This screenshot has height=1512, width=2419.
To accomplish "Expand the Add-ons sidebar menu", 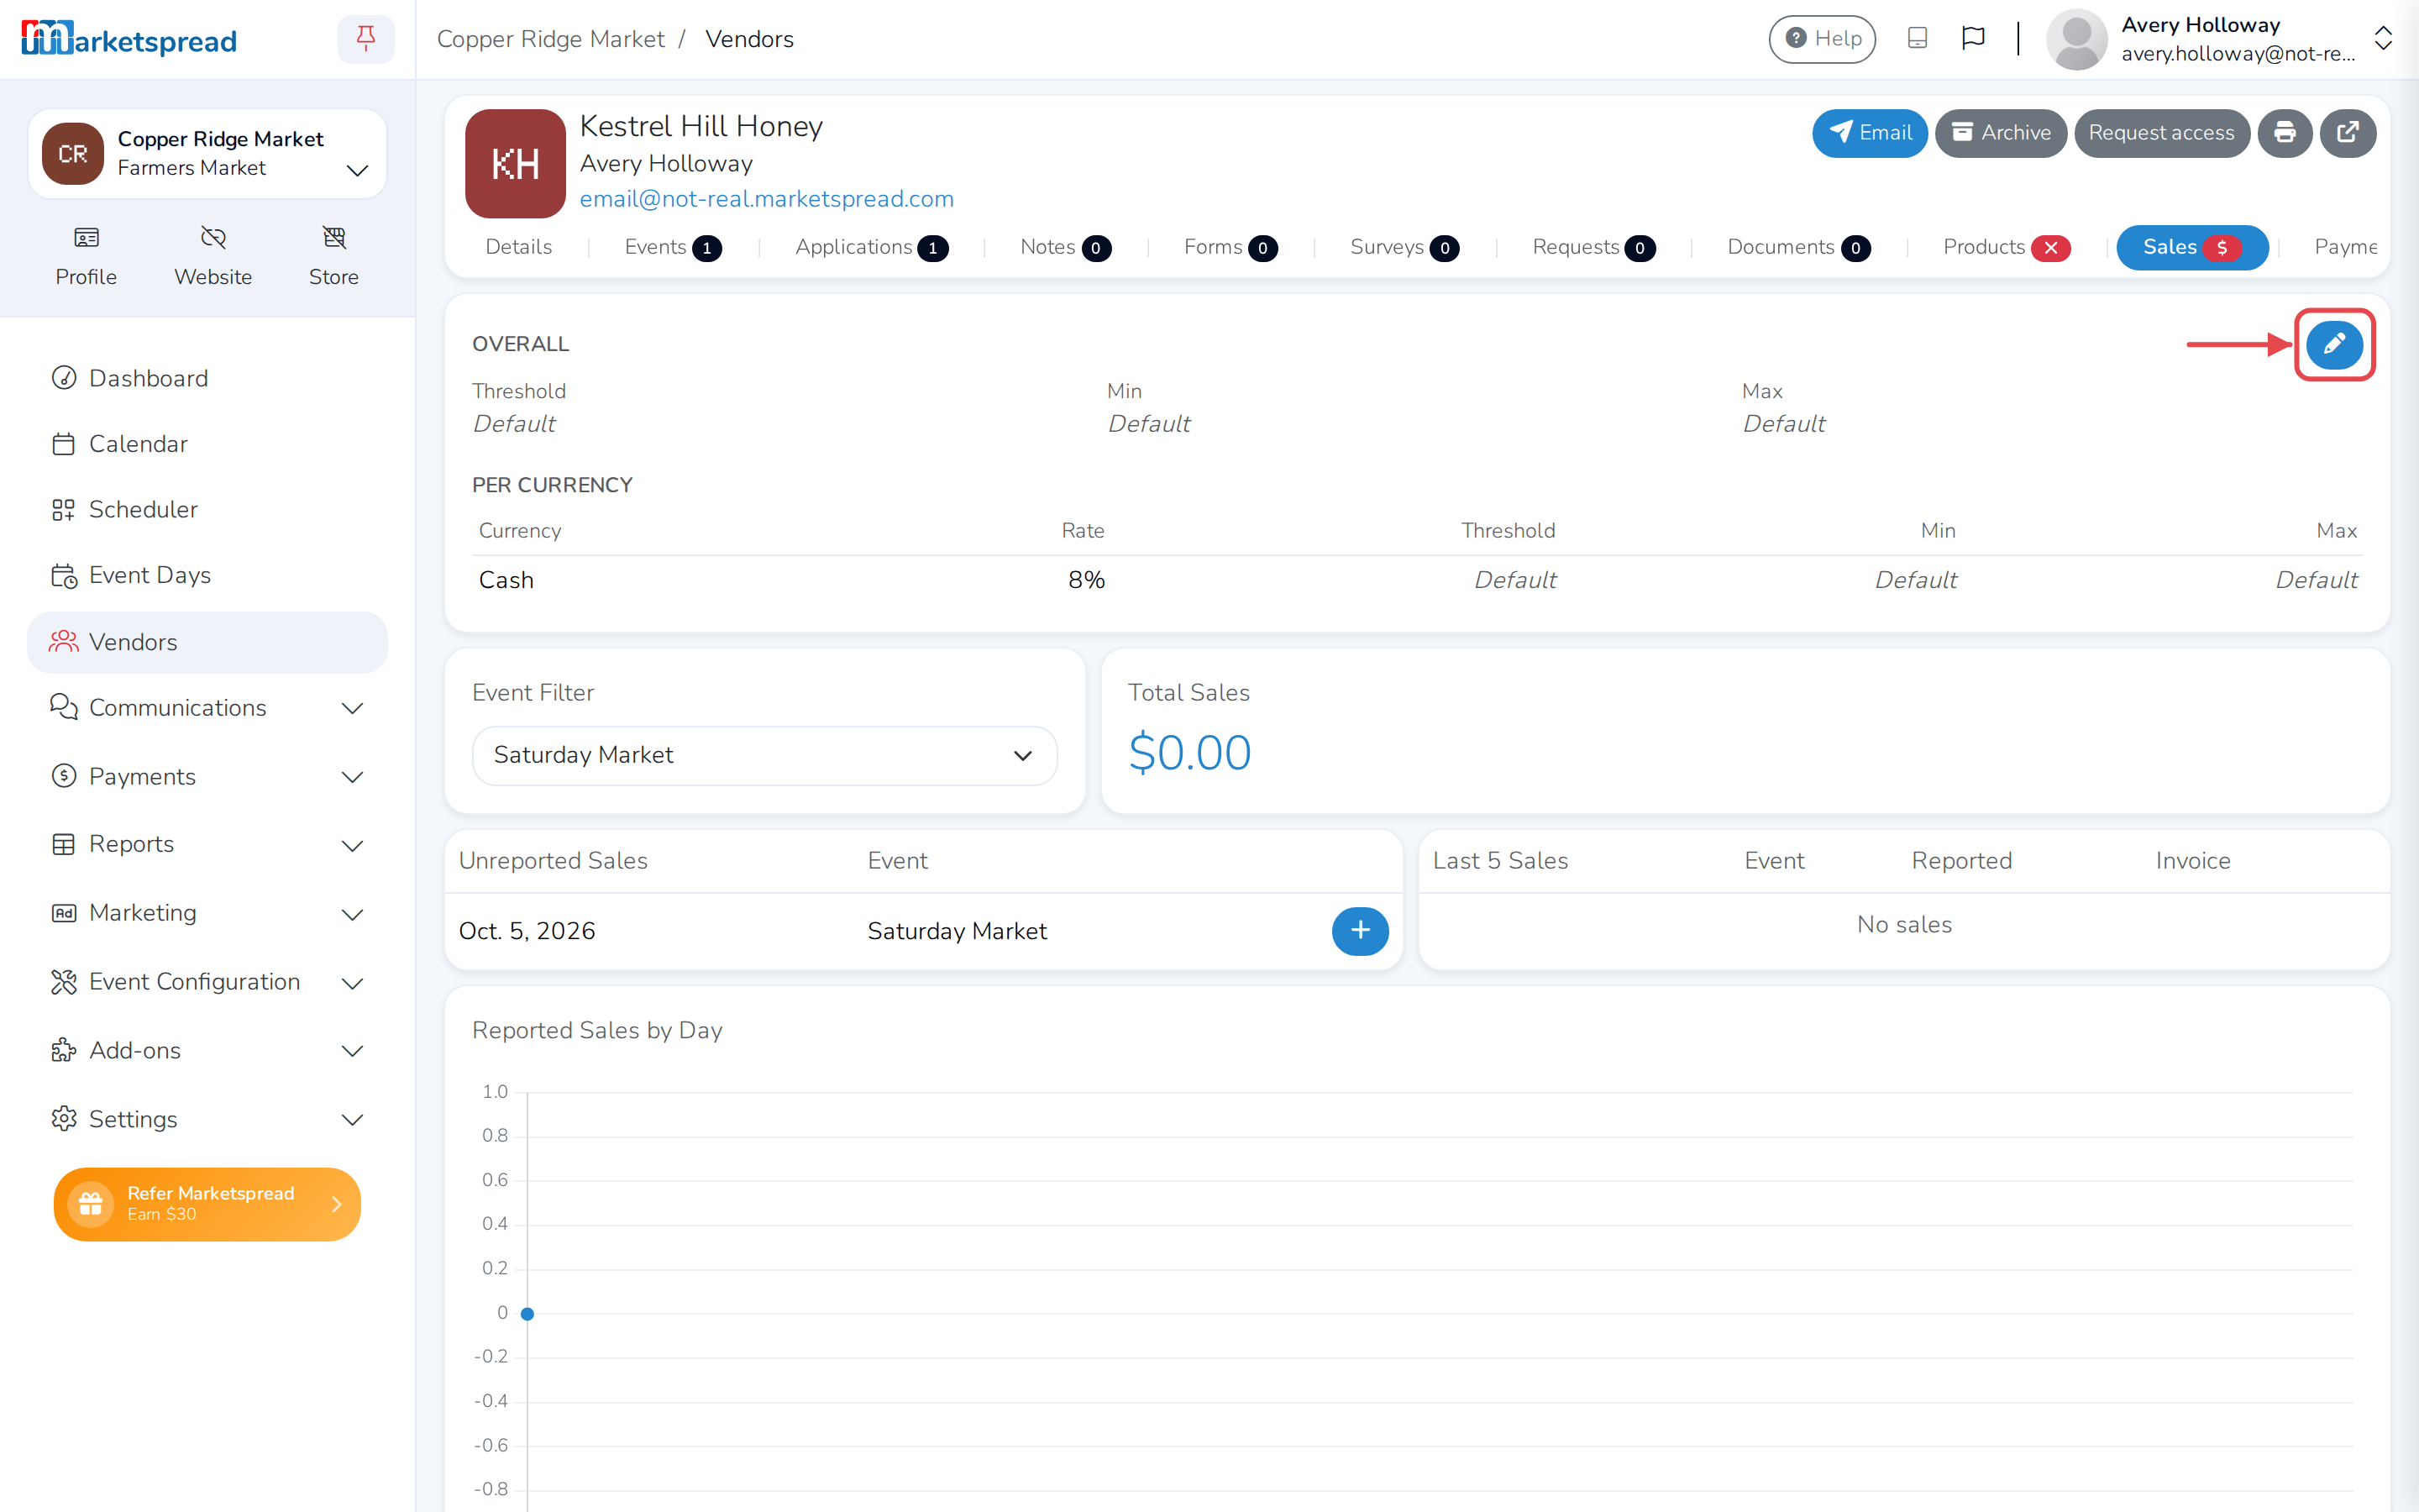I will 207,1050.
